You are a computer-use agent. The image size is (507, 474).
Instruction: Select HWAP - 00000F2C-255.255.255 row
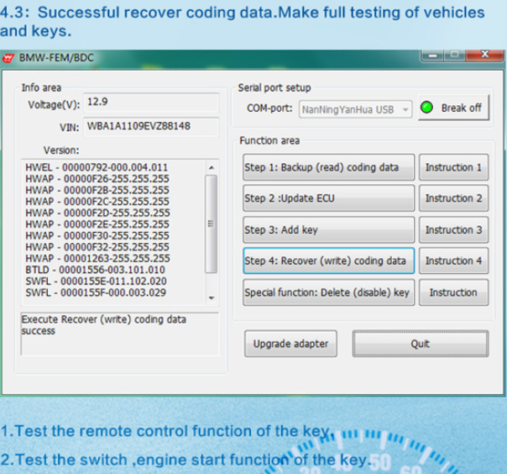pyautogui.click(x=97, y=202)
